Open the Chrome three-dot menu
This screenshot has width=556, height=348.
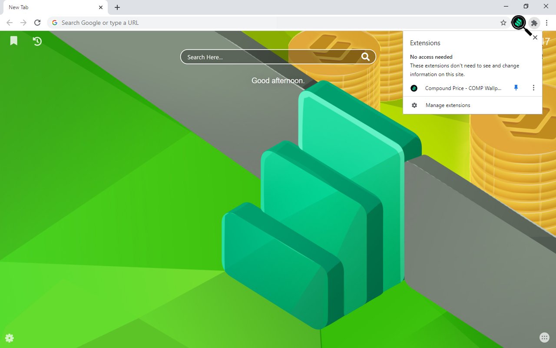547,23
